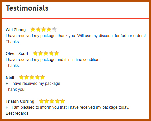Click Oliver Scott's fine condition review text
151x121 pixels.
(x=53, y=60)
